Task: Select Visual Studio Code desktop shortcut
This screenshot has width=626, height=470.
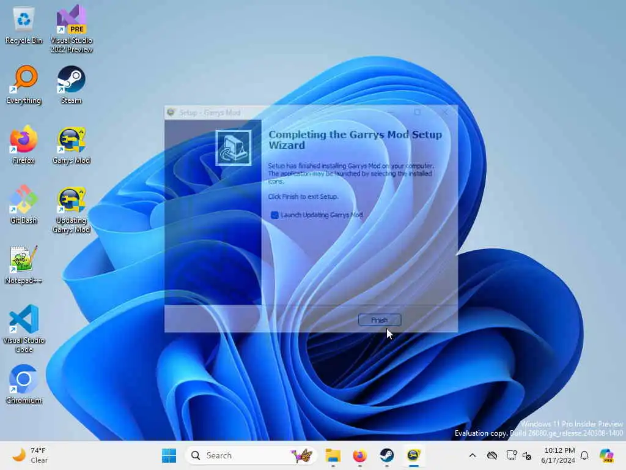Action: point(24,329)
